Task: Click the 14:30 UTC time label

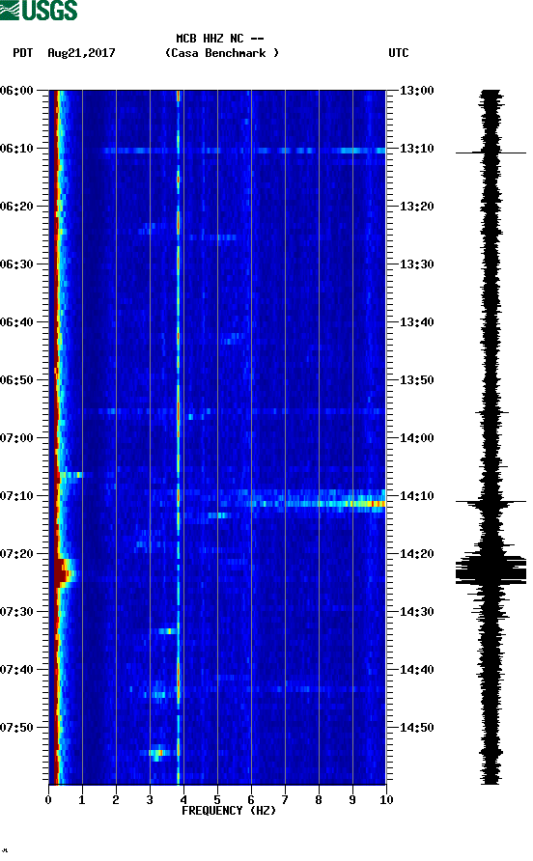Action: 416,612
